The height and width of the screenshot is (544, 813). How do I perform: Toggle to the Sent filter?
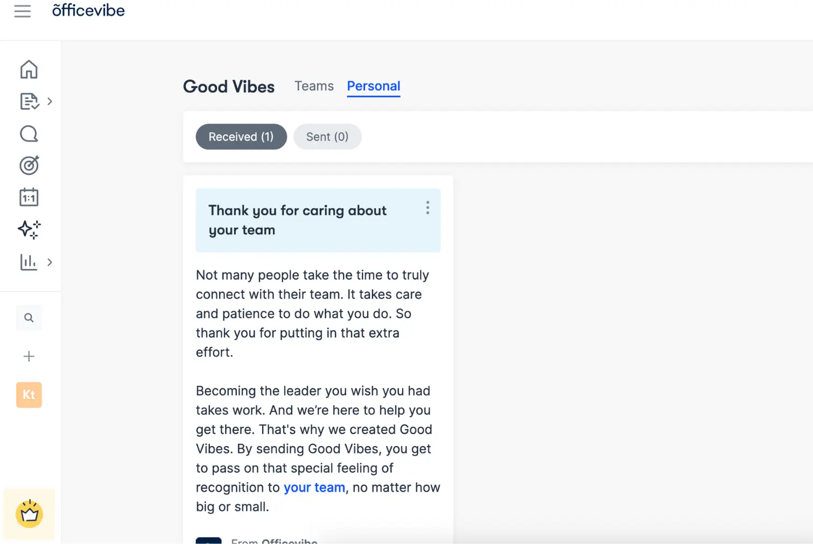pyautogui.click(x=327, y=136)
